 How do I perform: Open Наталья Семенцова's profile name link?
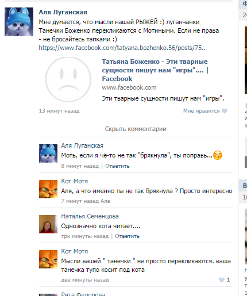(90, 216)
